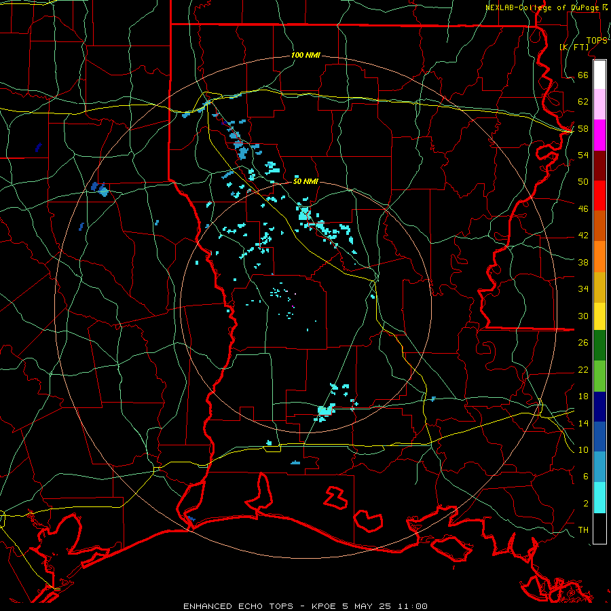Click the legend value '58'

[x=583, y=128]
